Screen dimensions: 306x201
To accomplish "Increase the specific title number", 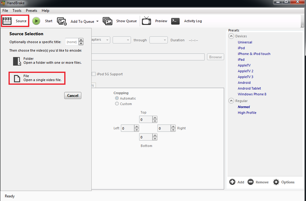I will (x=81, y=40).
